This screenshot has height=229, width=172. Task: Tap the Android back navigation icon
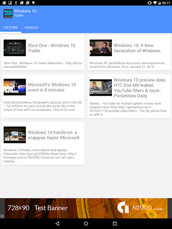[57, 224]
